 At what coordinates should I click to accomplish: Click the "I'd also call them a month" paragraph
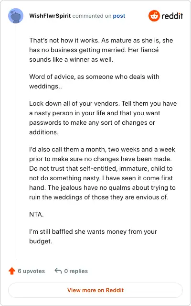coord(102,173)
